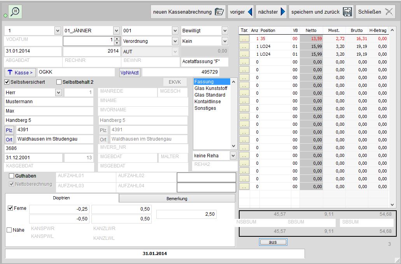Go to next record with nächster arrow

(283, 12)
